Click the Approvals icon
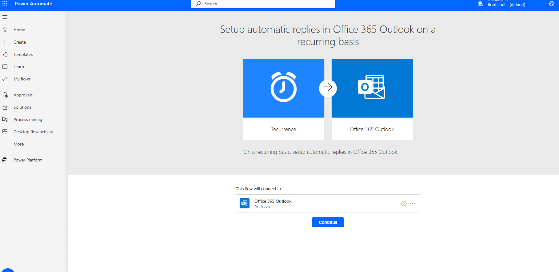The image size is (559, 272). [x=5, y=95]
